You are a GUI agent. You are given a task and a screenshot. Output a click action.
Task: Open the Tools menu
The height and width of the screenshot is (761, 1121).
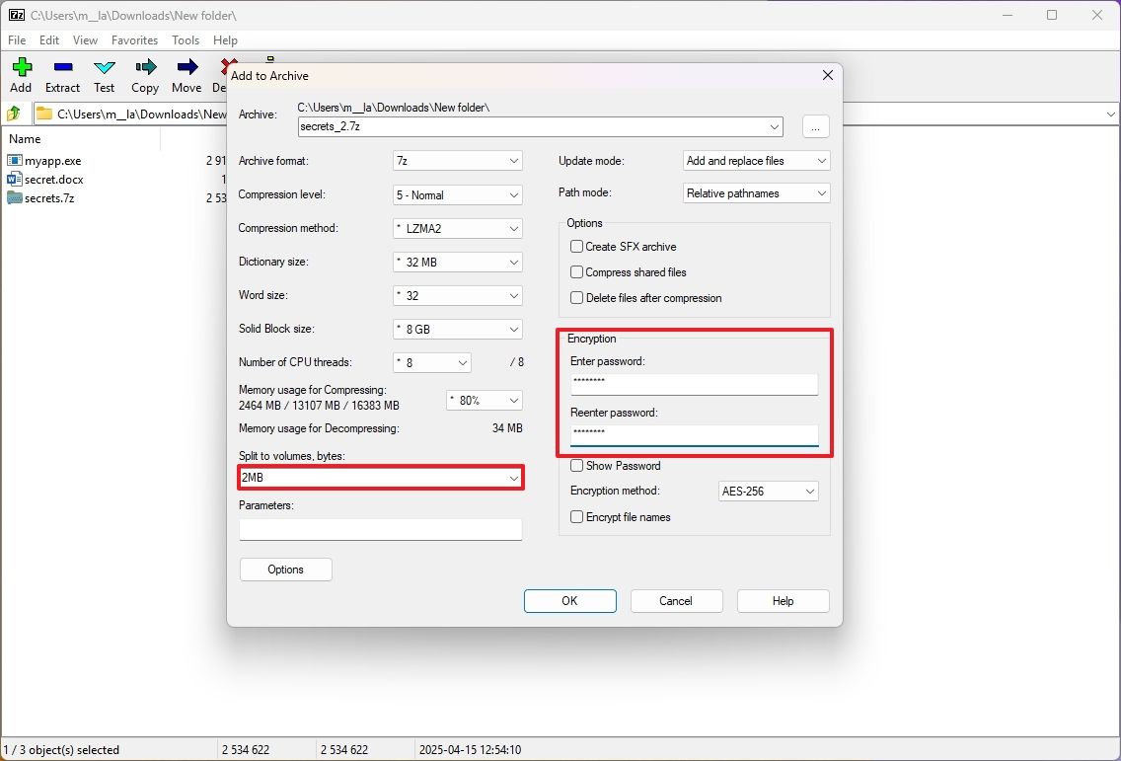pyautogui.click(x=186, y=40)
